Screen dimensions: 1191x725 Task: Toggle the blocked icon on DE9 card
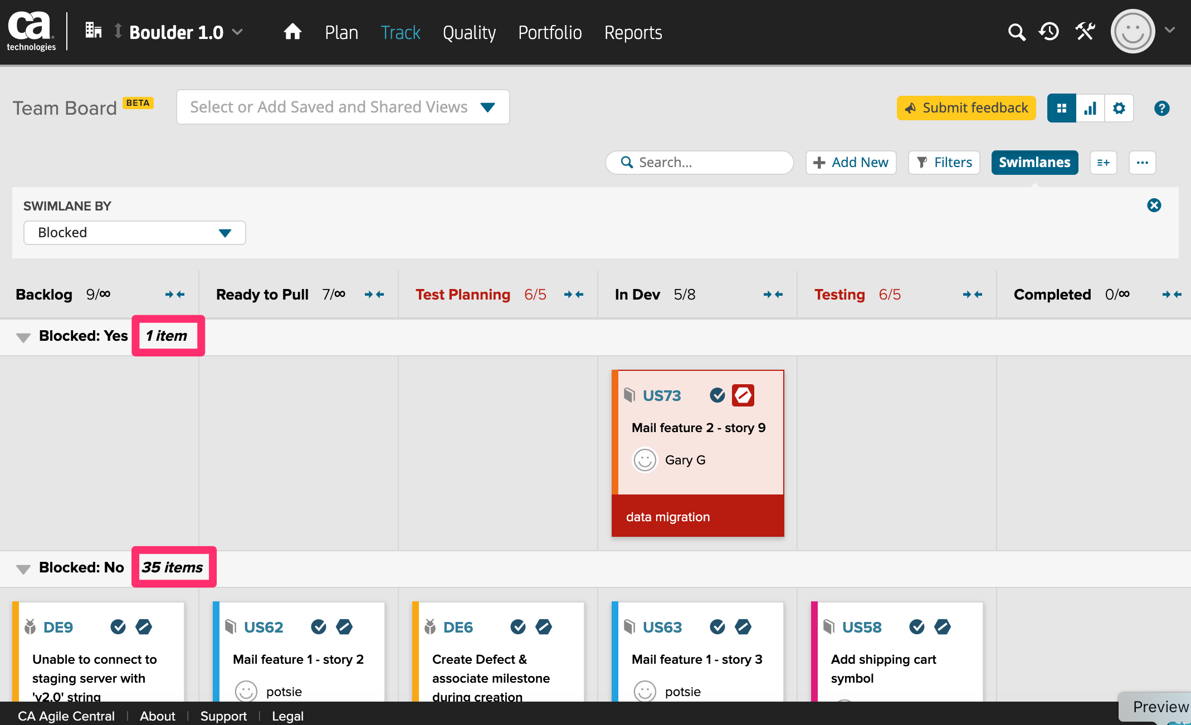point(144,627)
